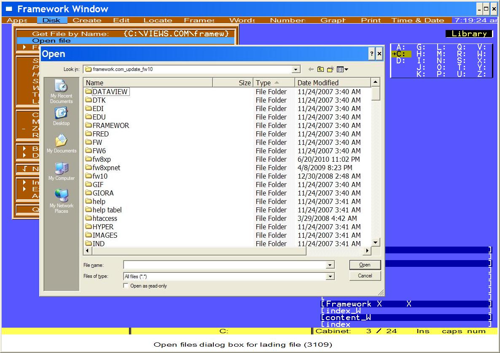The image size is (500, 353).
Task: Select the help tabel folder name
Action: (107, 210)
